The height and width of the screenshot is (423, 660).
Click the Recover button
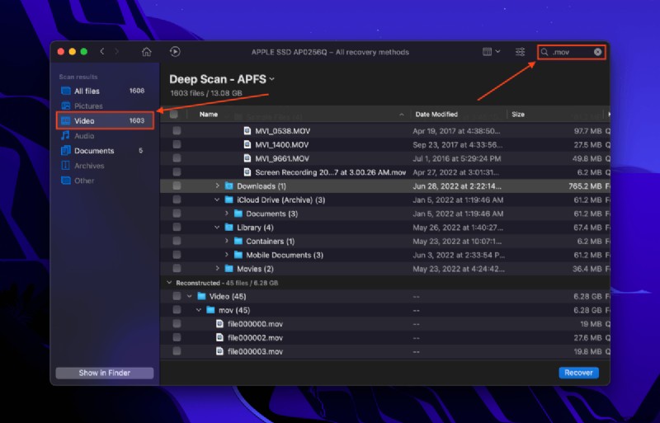point(578,373)
